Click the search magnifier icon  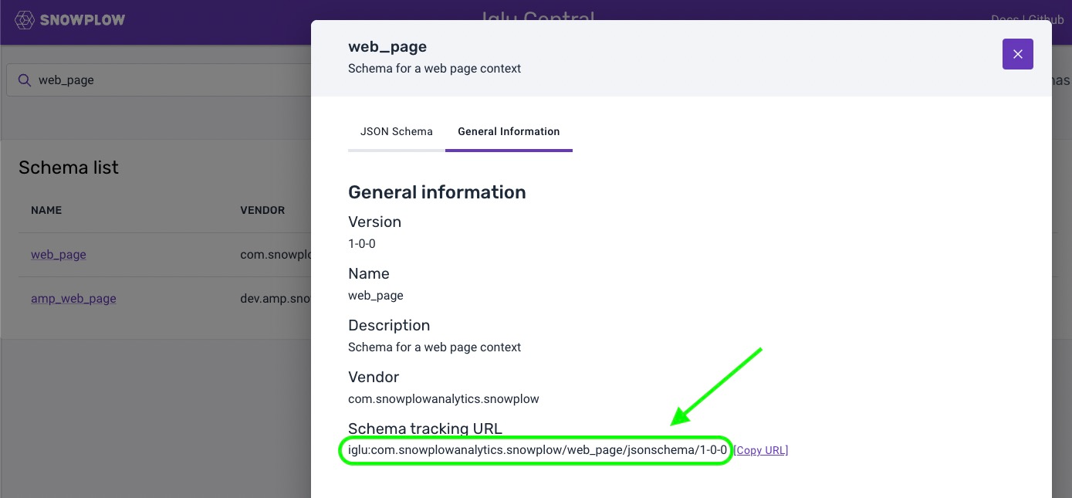click(25, 80)
